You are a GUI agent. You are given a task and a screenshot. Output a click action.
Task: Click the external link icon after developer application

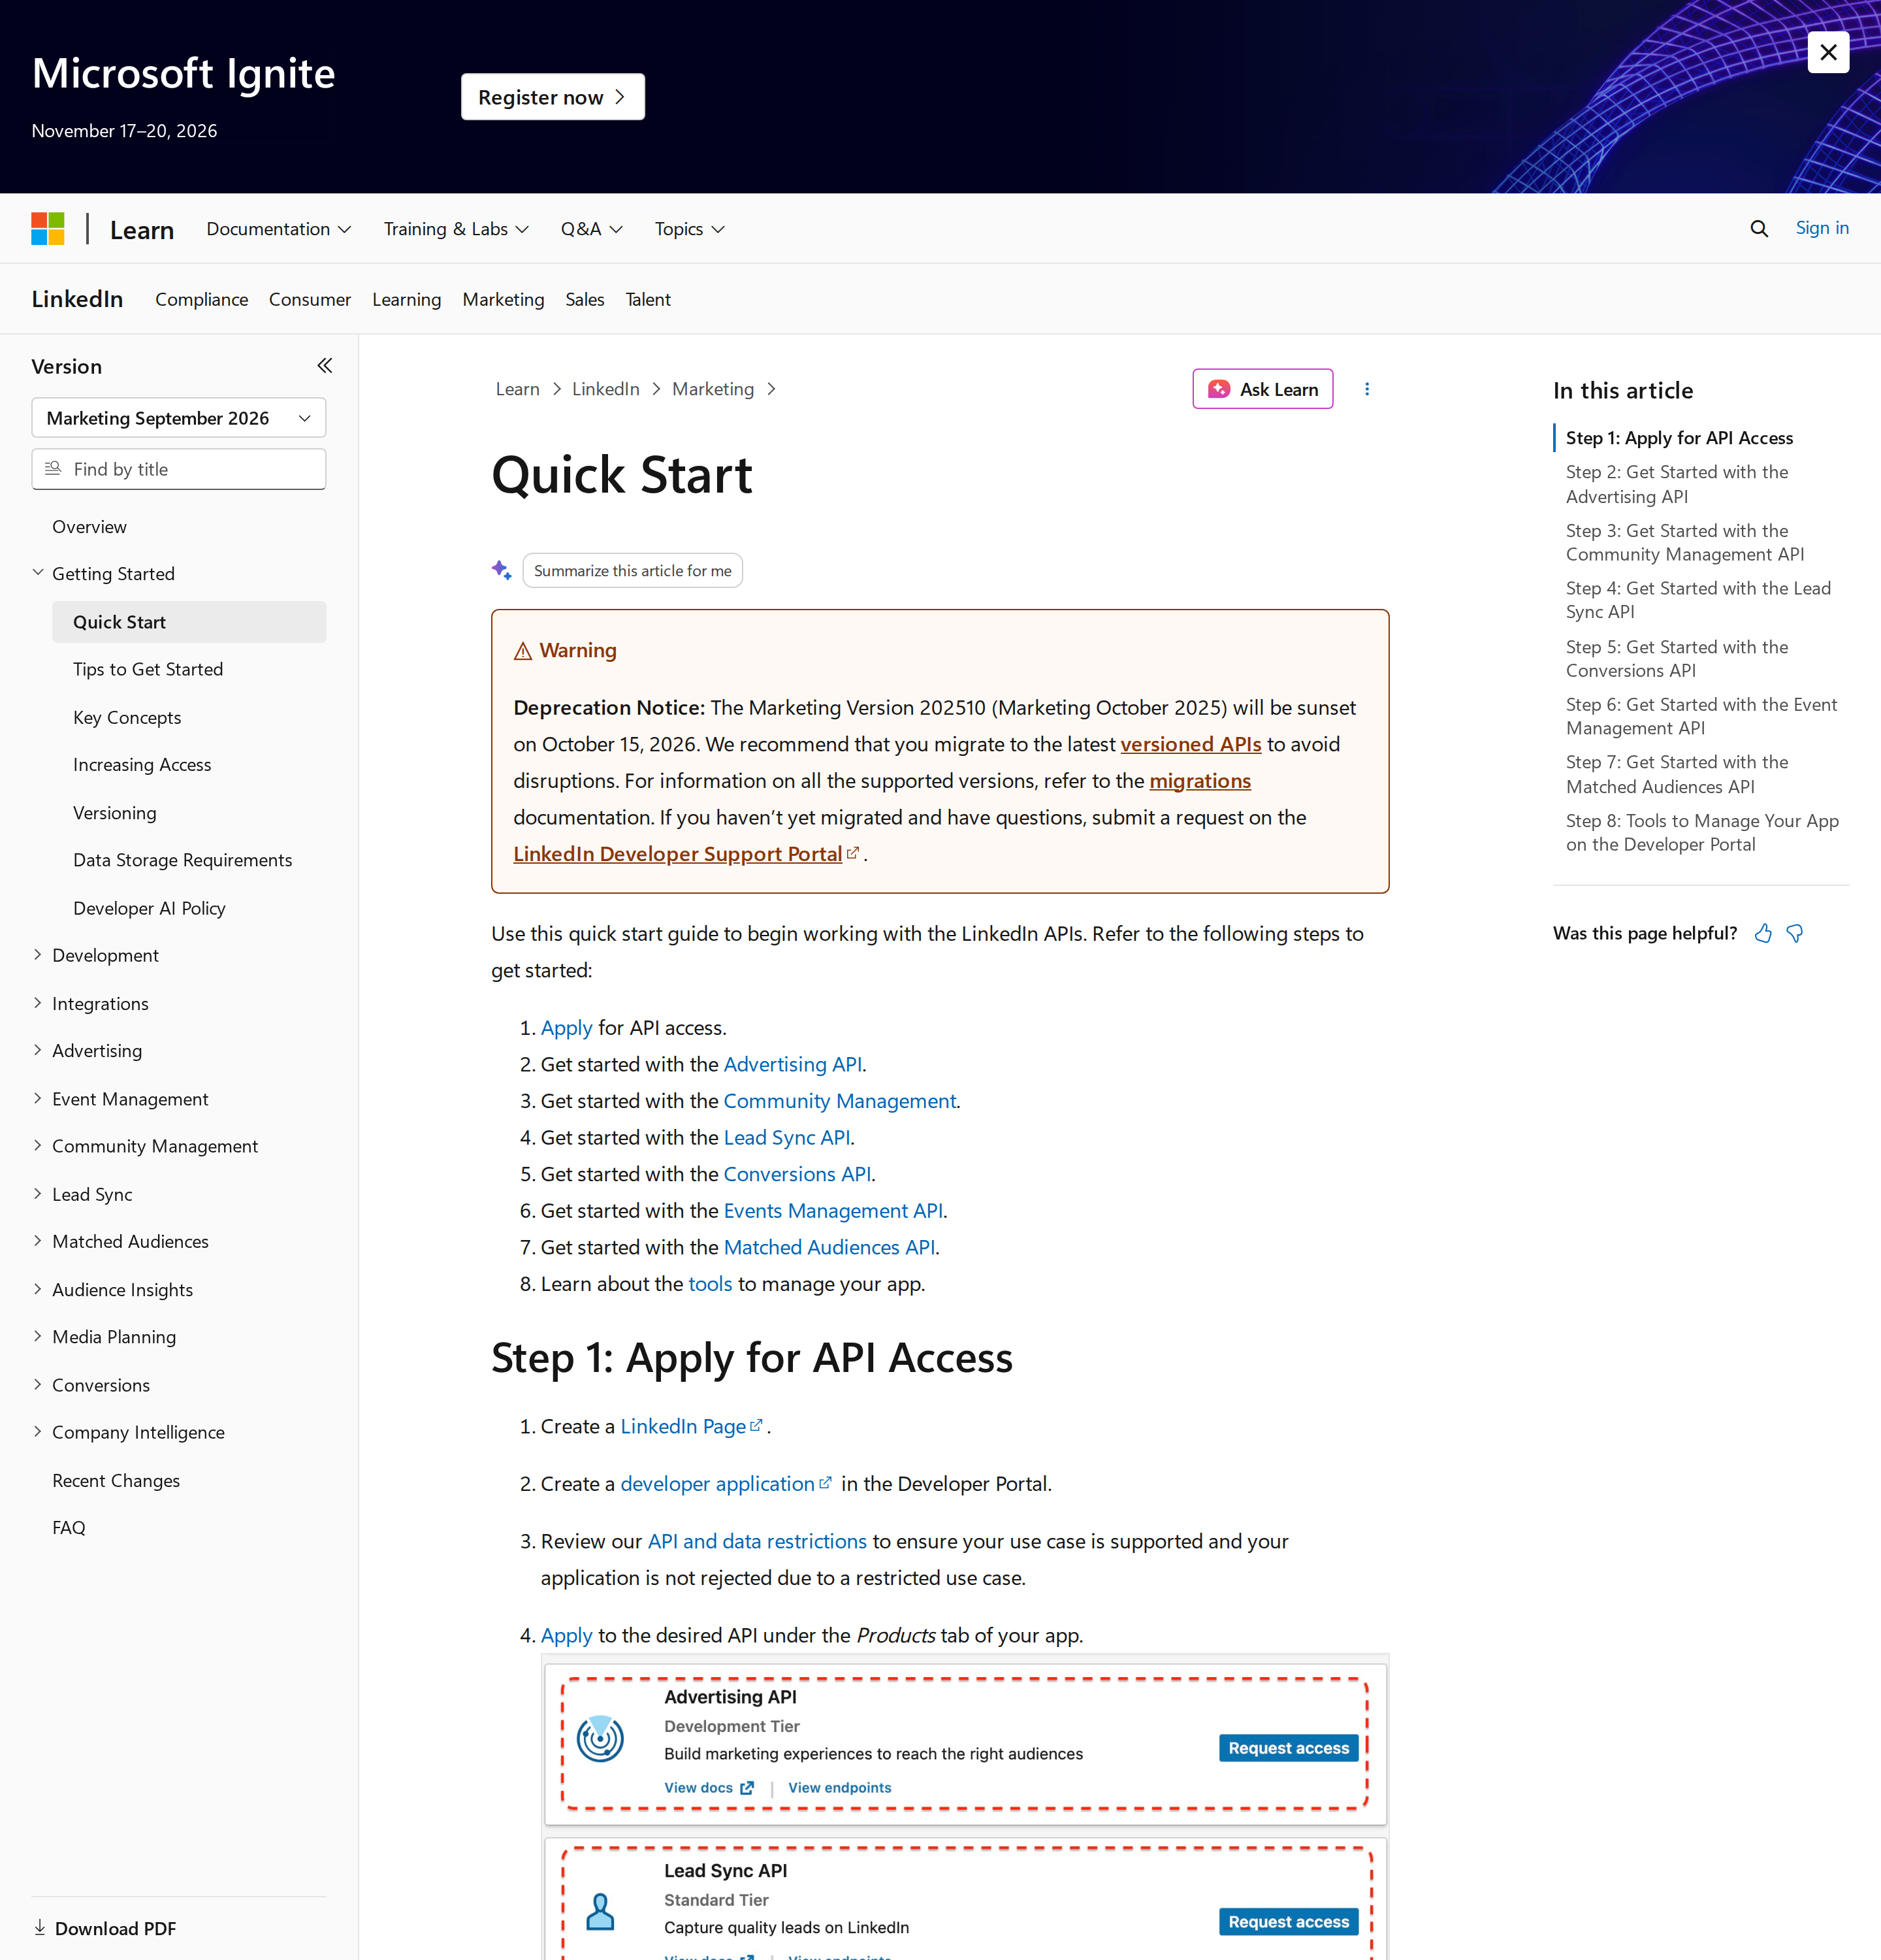826,1483
